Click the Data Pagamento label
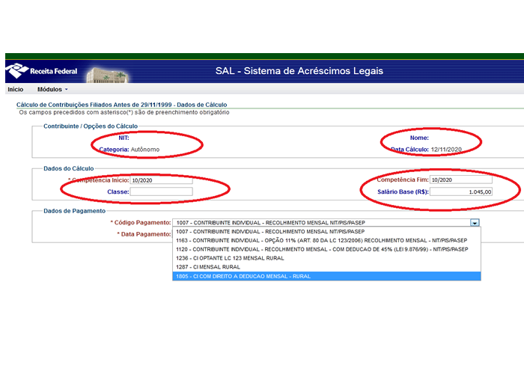 (144, 234)
